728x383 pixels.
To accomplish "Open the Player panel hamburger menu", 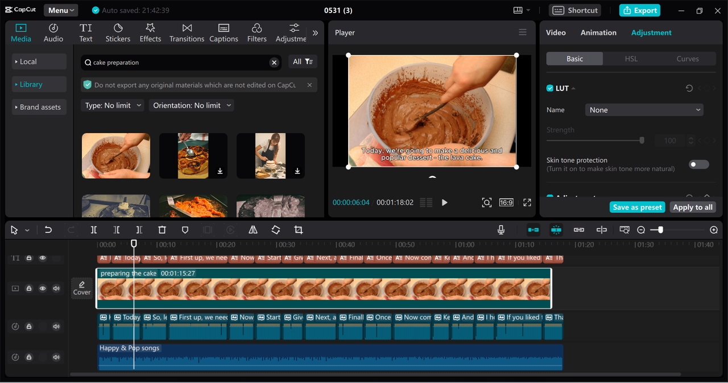I will point(523,32).
